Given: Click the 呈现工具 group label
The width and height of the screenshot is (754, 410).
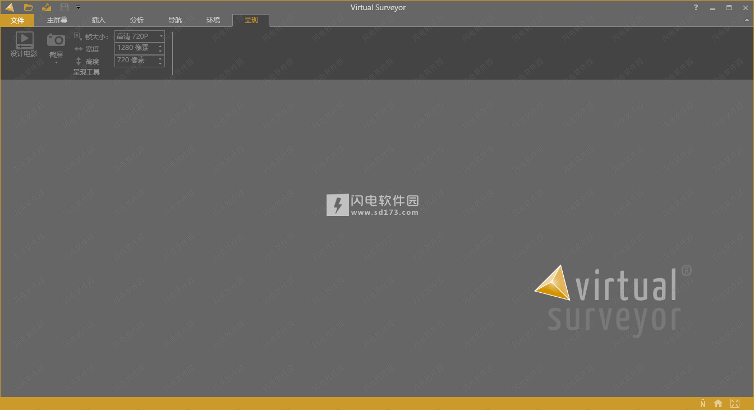Looking at the screenshot, I should click(86, 72).
